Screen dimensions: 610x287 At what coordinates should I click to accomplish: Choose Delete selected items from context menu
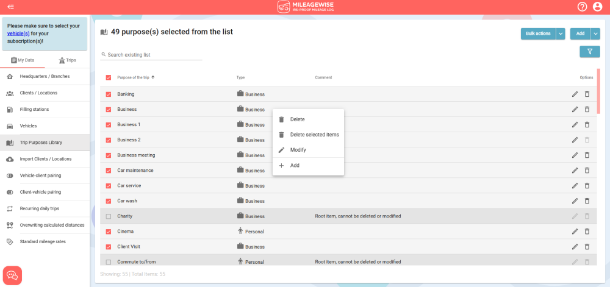[314, 135]
